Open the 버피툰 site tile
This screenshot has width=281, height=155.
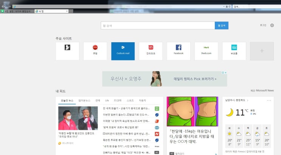click(234, 51)
